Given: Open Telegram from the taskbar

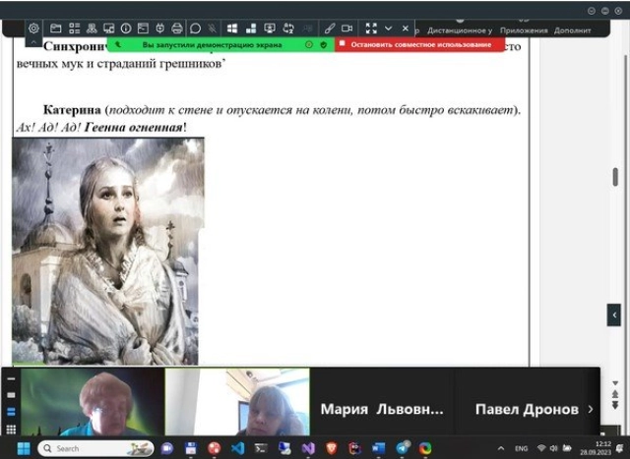Looking at the screenshot, I should tap(402, 448).
